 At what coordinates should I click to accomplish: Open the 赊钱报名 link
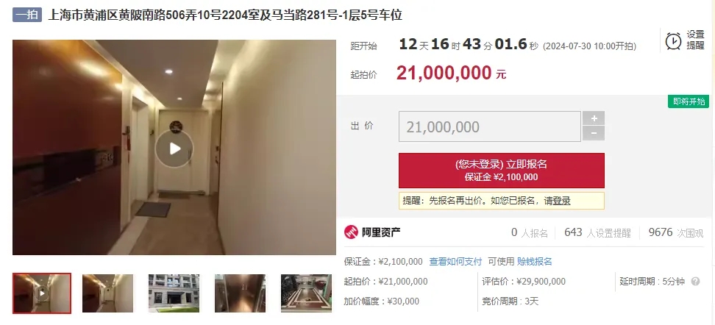(x=535, y=262)
